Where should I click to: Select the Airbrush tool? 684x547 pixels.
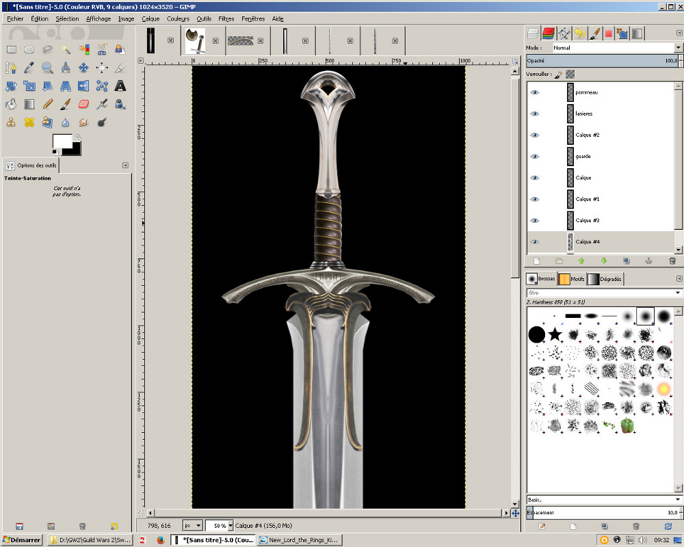click(x=102, y=104)
